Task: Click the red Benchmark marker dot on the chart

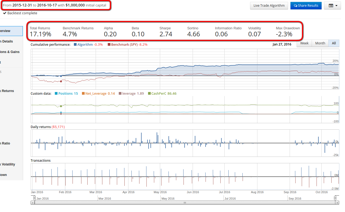Action: (x=61, y=81)
